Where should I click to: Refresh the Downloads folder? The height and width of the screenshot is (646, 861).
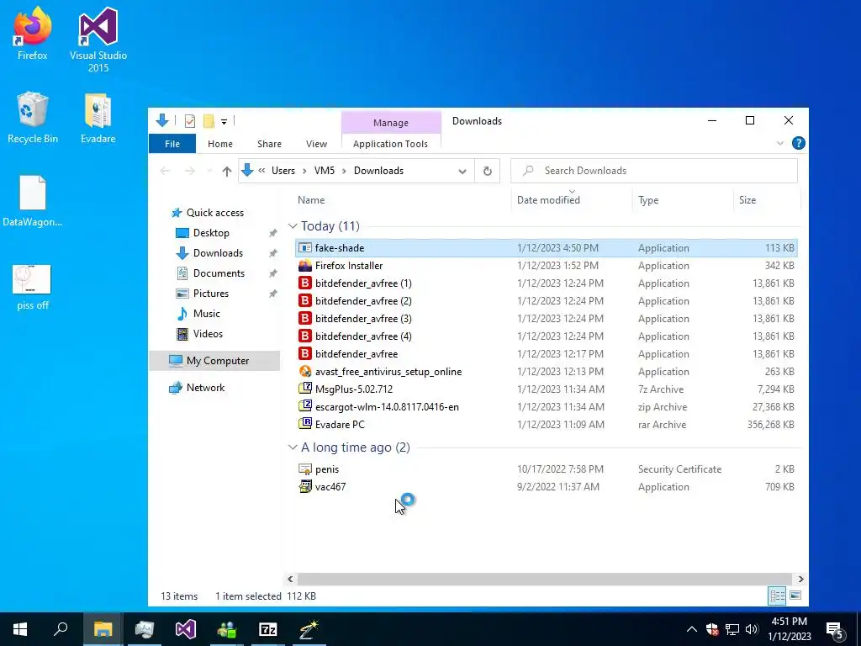(487, 172)
